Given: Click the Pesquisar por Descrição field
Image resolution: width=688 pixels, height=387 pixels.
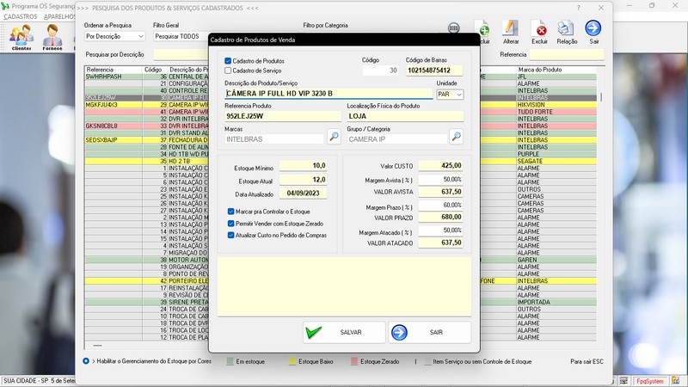Looking at the screenshot, I should pyautogui.click(x=181, y=55).
